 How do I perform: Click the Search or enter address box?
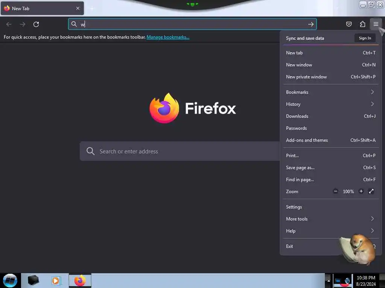pyautogui.click(x=180, y=151)
